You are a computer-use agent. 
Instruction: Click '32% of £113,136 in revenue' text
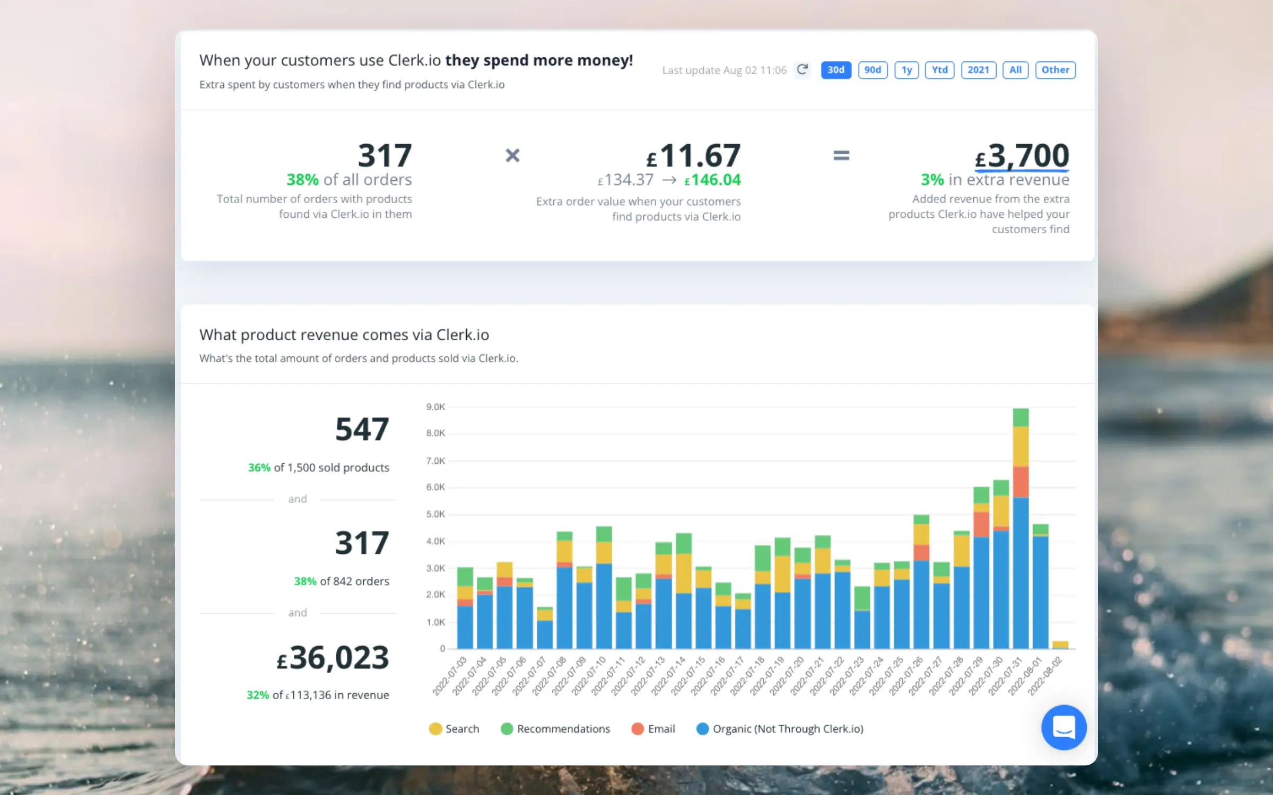click(x=318, y=695)
